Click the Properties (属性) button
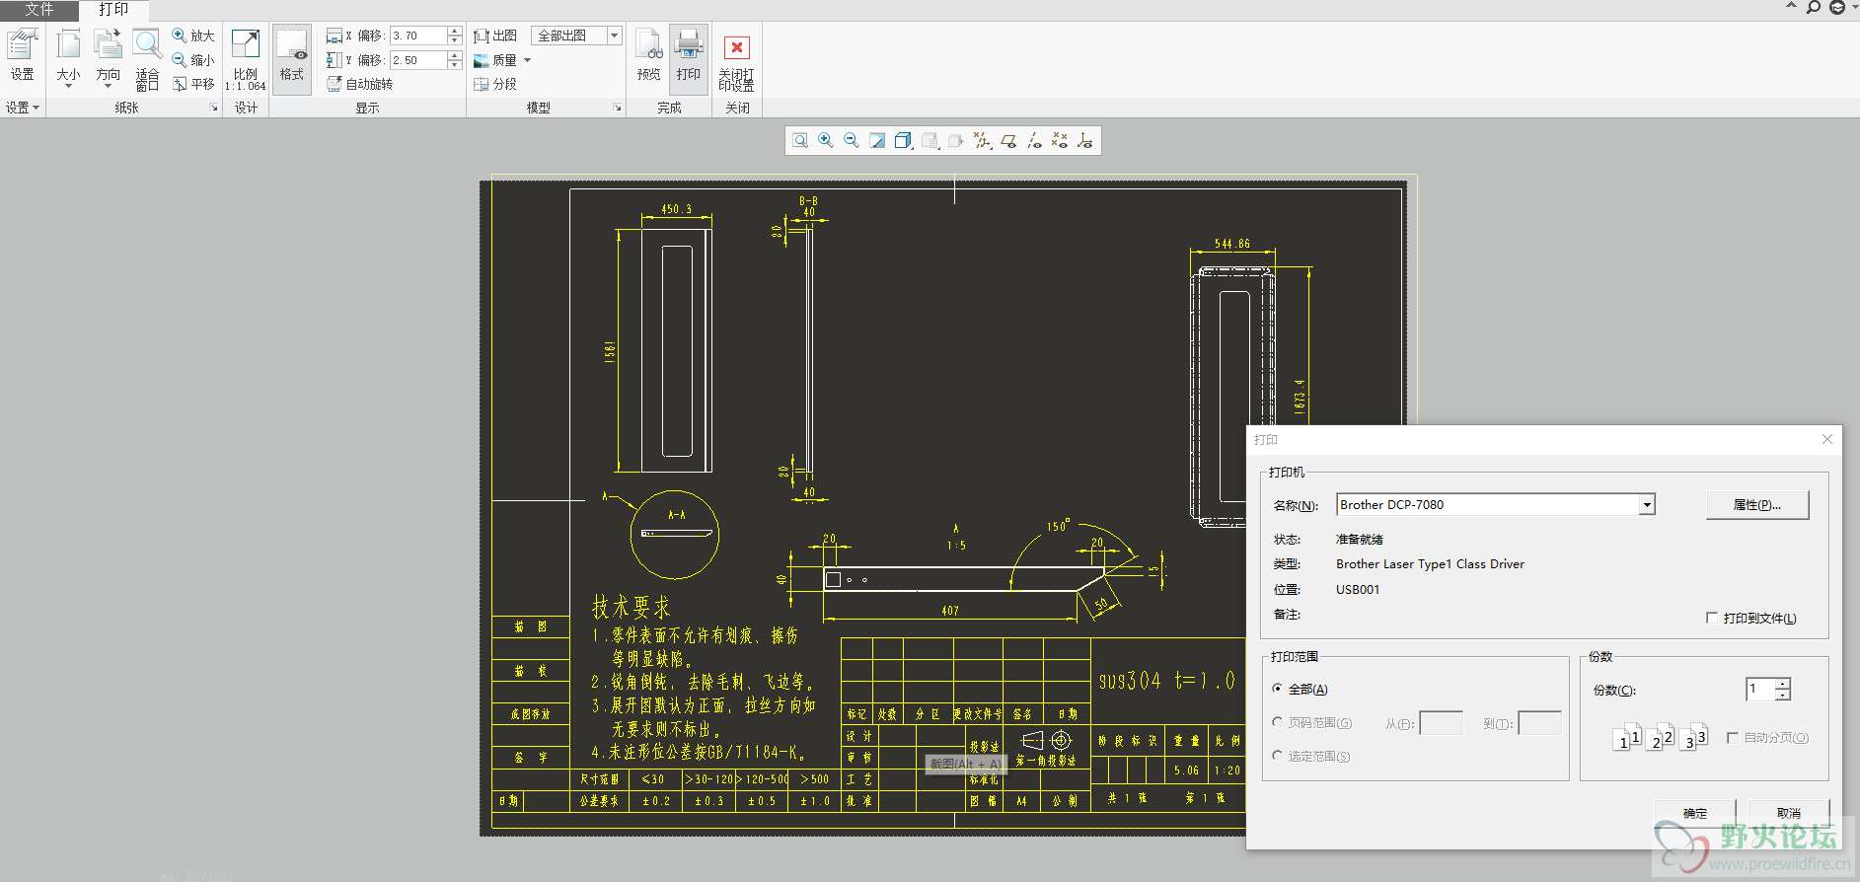 tap(1756, 505)
